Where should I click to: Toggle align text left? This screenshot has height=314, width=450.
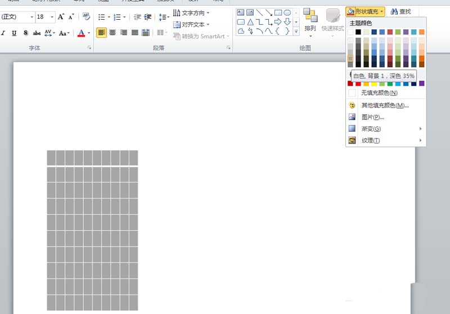[101, 33]
